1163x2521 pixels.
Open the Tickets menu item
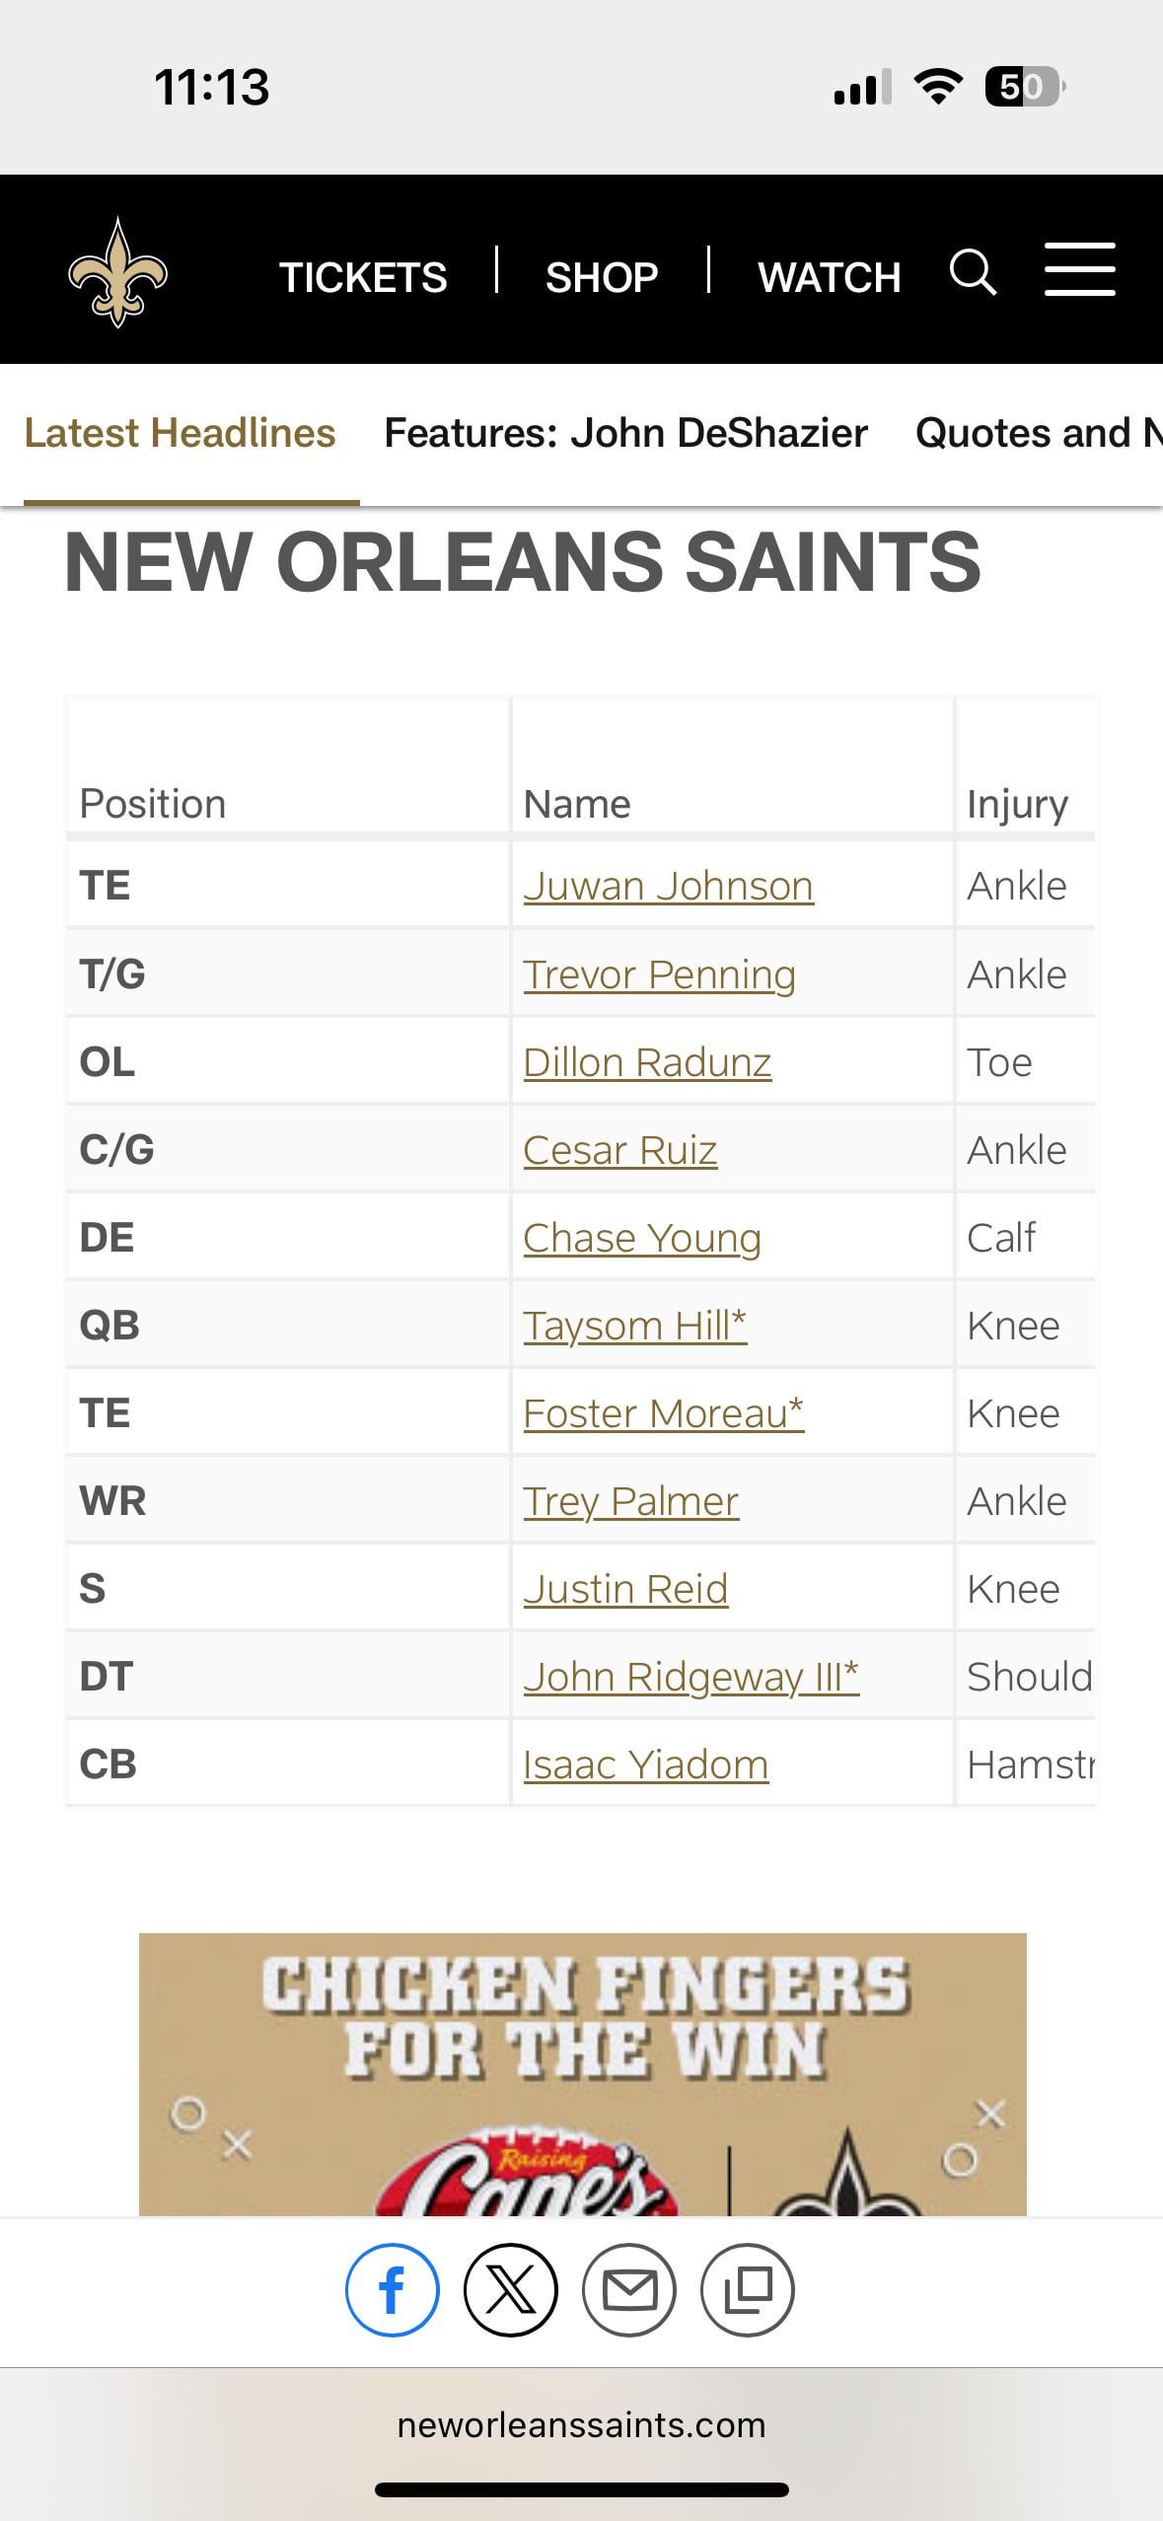[x=363, y=277]
